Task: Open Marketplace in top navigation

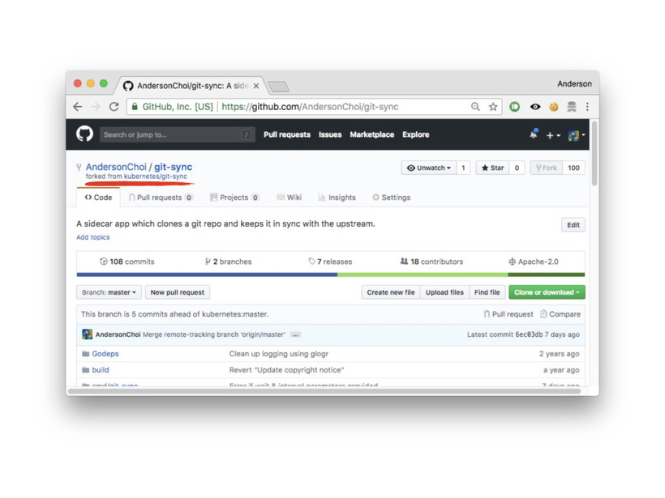Action: (x=372, y=134)
